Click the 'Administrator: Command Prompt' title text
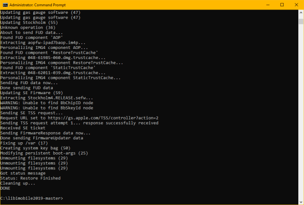Image resolution: width=304 pixels, height=205 pixels. [x=38, y=5]
